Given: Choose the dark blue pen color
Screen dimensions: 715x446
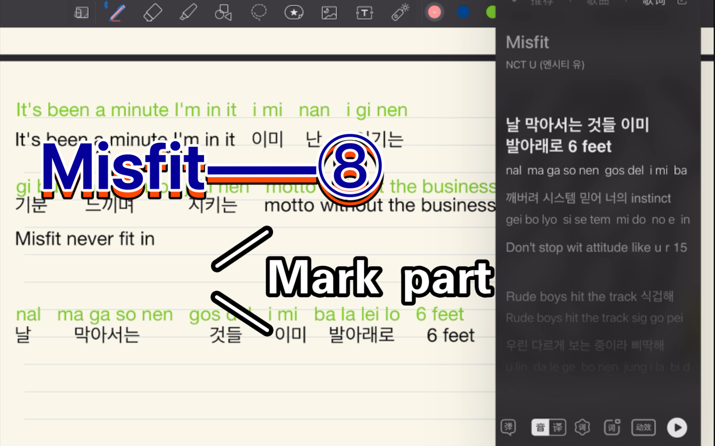Looking at the screenshot, I should click(463, 12).
